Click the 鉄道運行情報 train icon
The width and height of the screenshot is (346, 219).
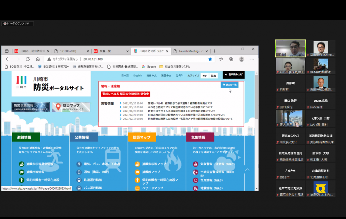point(79,180)
